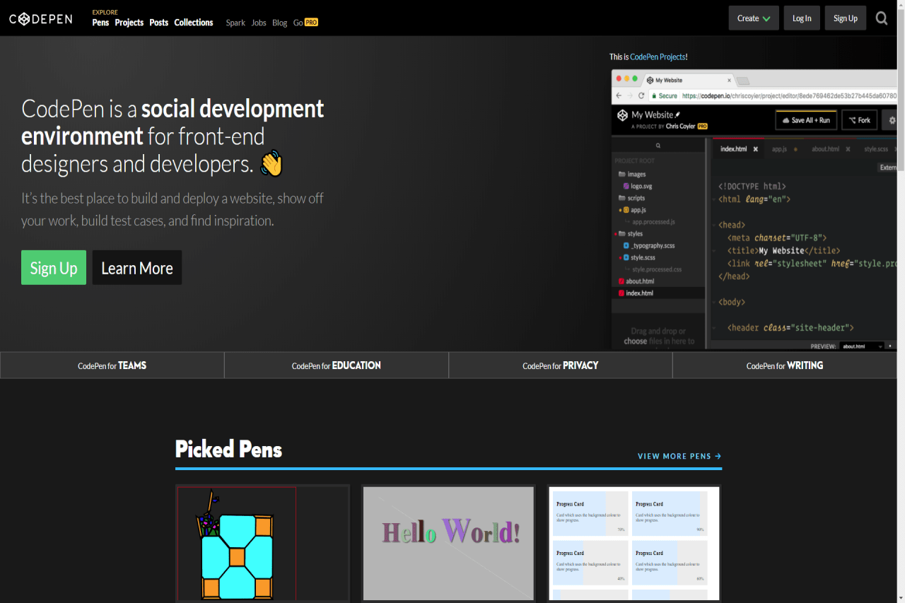
Task: Click app.js file in project tree
Action: [633, 210]
